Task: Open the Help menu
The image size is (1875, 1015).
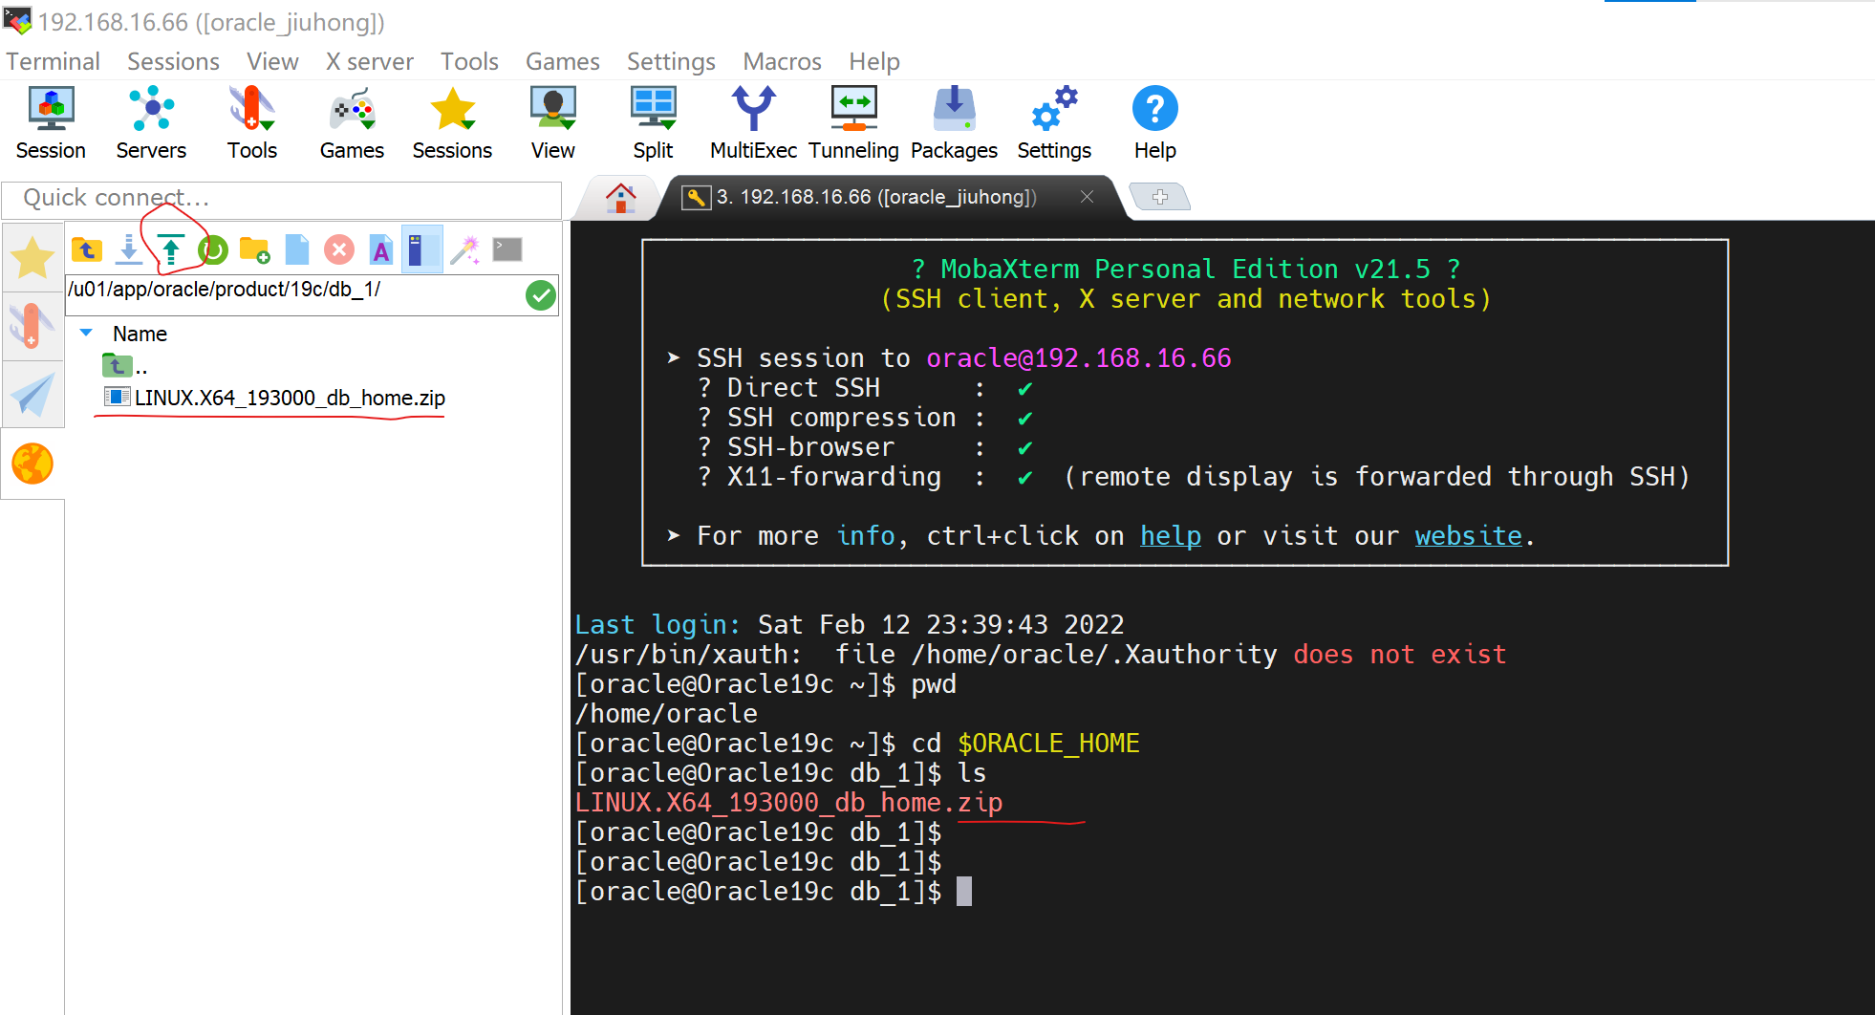Action: [x=874, y=61]
